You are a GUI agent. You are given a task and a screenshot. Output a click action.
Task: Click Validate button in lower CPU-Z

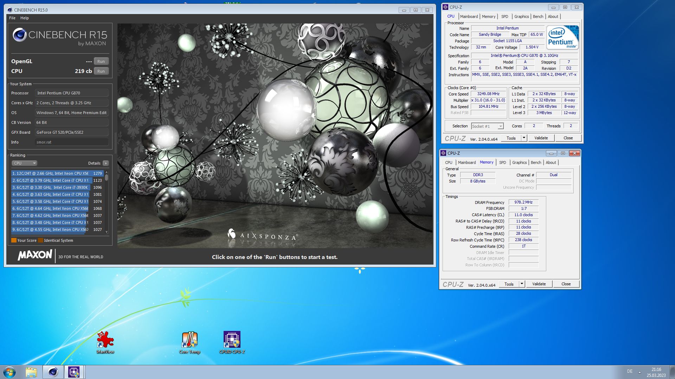click(539, 284)
